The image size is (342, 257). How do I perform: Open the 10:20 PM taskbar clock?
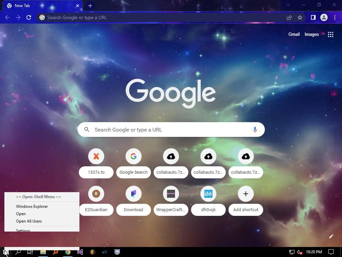point(314,252)
